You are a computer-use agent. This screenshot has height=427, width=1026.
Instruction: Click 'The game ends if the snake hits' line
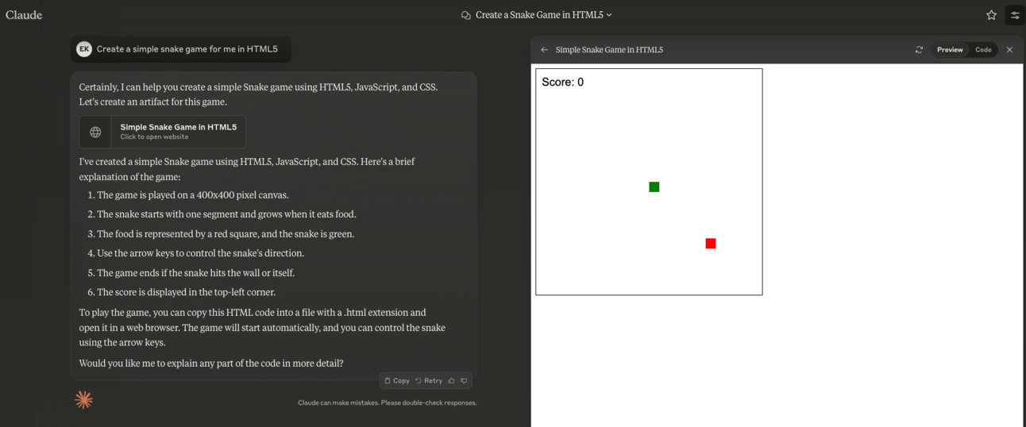[x=196, y=273]
